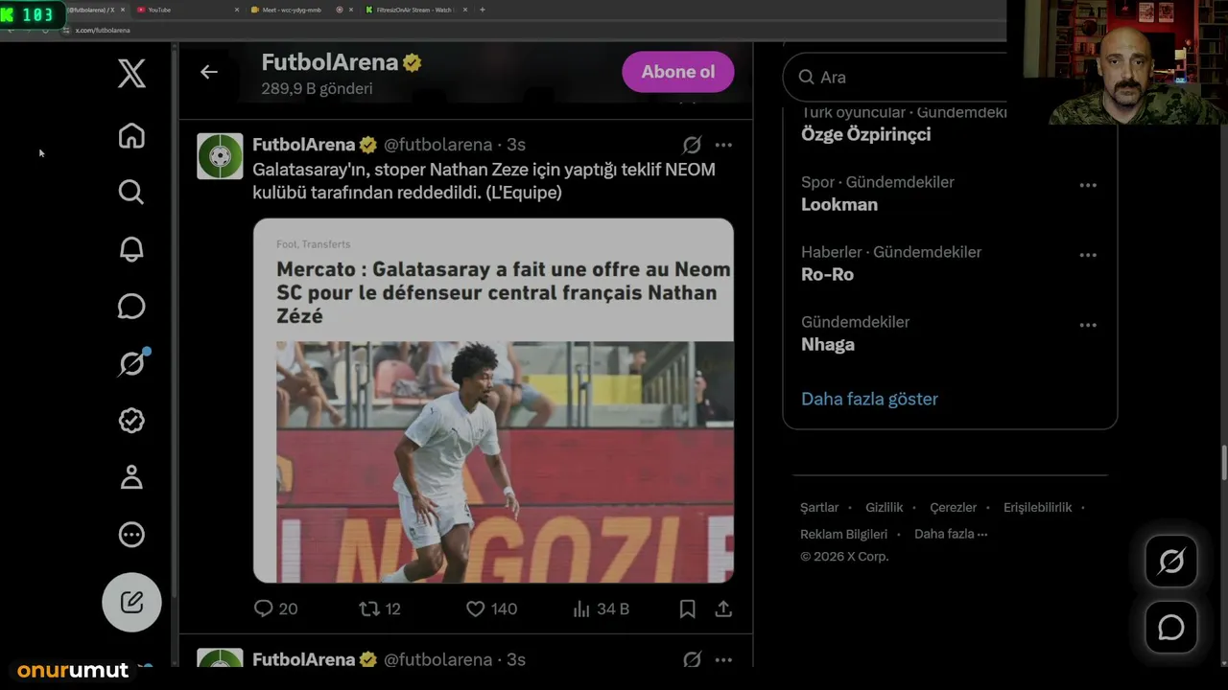Share the Nathan Zeze tweet
Screen dimensions: 1228x690
[x=723, y=609]
